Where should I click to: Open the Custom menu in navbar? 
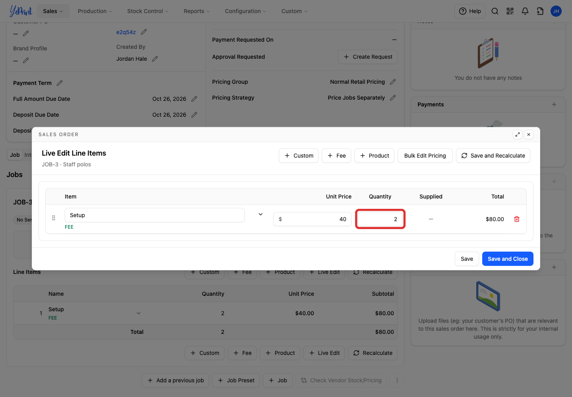click(294, 11)
